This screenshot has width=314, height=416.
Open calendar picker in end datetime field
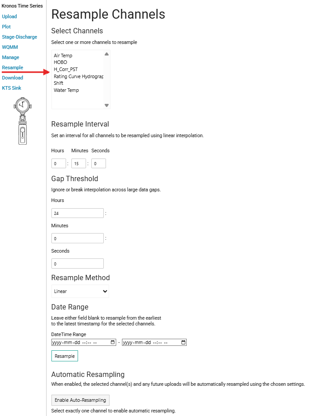(x=184, y=342)
